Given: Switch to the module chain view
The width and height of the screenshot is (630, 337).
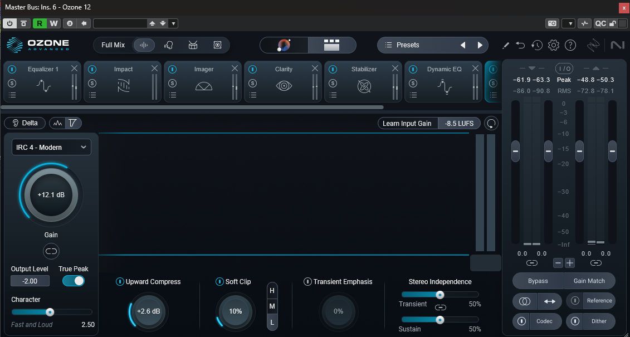Looking at the screenshot, I should click(332, 45).
